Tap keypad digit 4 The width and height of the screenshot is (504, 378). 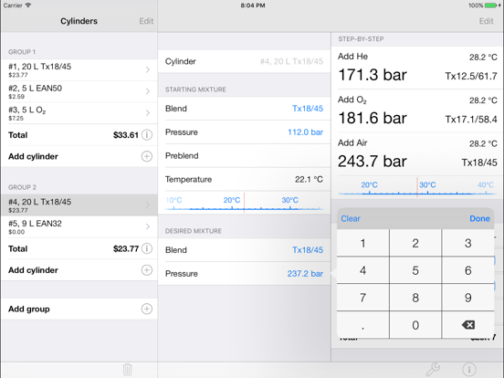coord(362,270)
